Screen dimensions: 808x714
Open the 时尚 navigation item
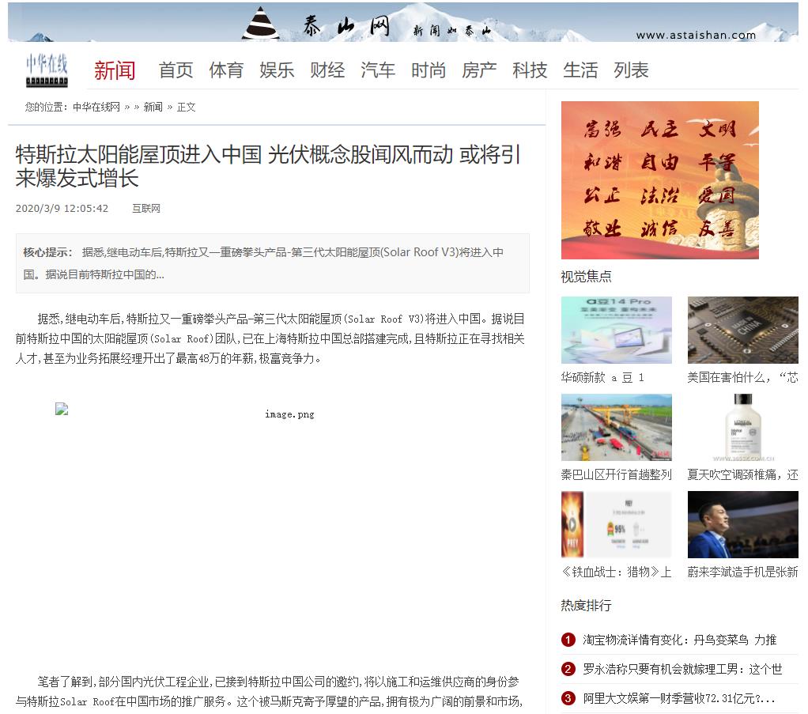pos(429,70)
